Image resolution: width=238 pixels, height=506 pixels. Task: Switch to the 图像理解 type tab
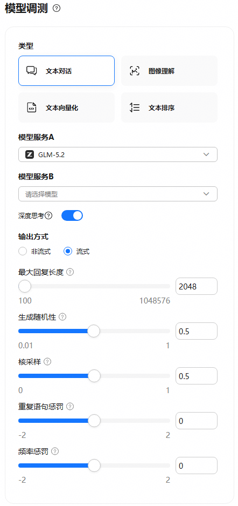pyautogui.click(x=169, y=71)
